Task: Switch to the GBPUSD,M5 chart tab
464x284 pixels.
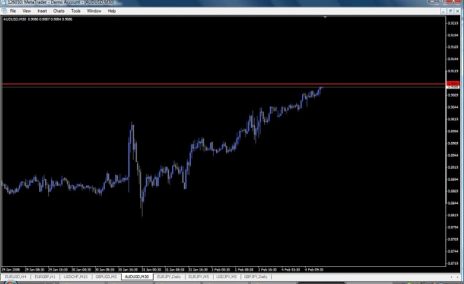Action: click(106, 277)
